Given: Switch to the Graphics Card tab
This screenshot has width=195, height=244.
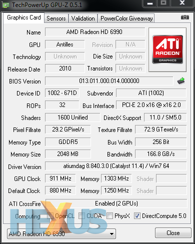Looking at the screenshot, I should coord(24,17).
